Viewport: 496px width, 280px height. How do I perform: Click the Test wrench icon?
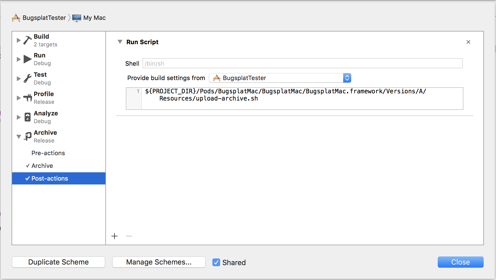pyautogui.click(x=28, y=78)
